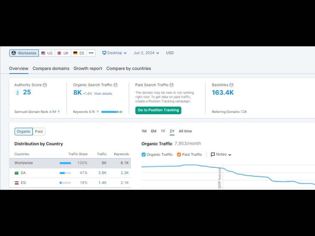The width and height of the screenshot is (315, 236).
Task: Switch to the UK database
Action: 63,53
